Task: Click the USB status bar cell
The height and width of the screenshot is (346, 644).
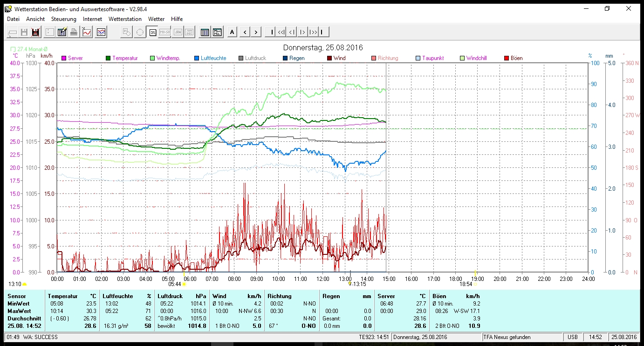Action: coord(572,337)
